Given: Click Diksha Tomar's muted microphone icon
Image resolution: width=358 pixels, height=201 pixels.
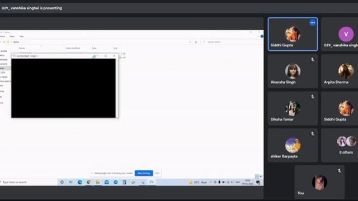Looking at the screenshot, I should point(313,97).
